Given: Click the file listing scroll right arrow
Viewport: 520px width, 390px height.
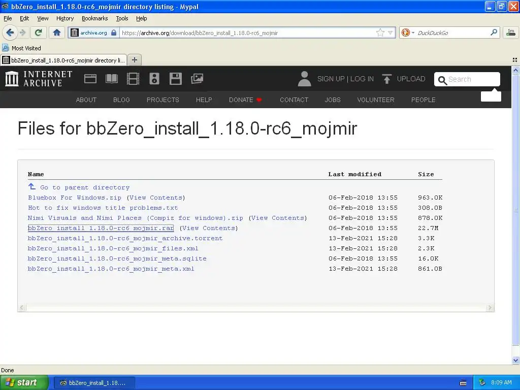Looking at the screenshot, I should (x=490, y=308).
